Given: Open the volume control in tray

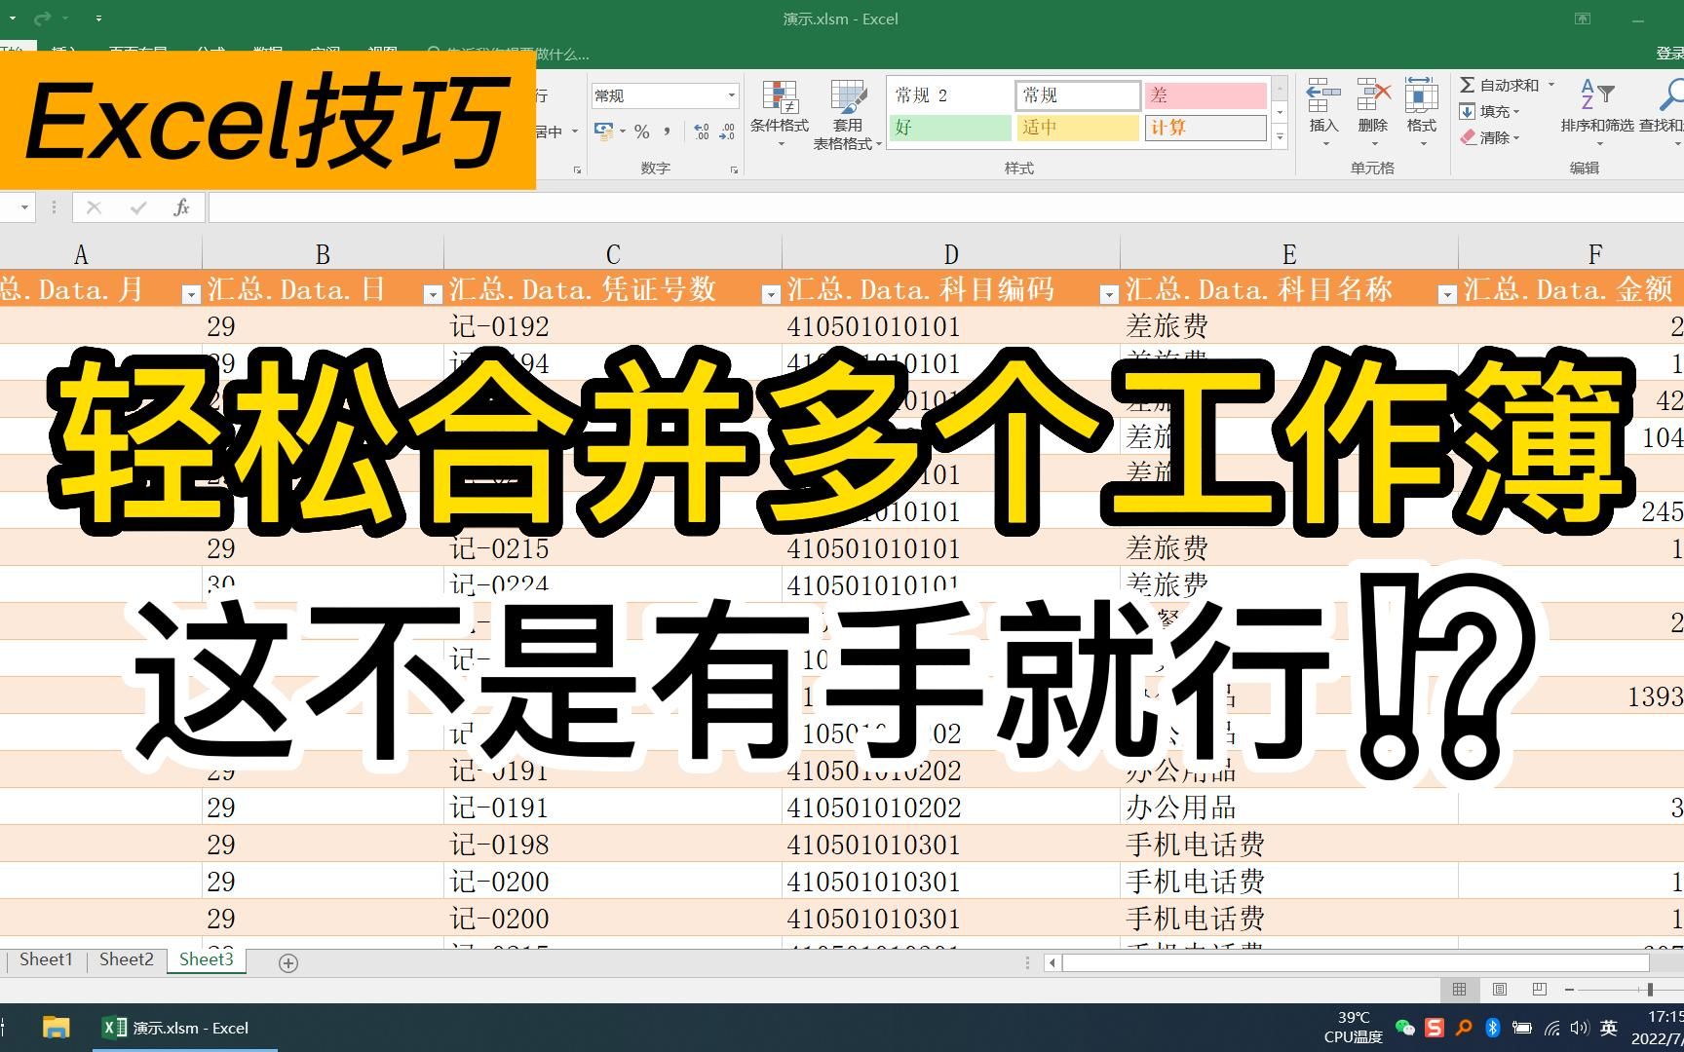Looking at the screenshot, I should (x=1580, y=1028).
